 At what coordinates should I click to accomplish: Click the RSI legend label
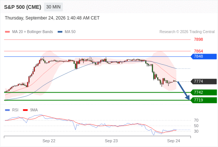coord(15,110)
